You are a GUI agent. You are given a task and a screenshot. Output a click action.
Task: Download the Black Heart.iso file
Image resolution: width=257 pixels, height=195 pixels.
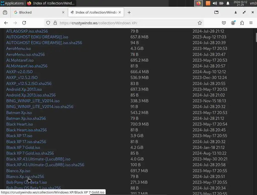click(20, 124)
